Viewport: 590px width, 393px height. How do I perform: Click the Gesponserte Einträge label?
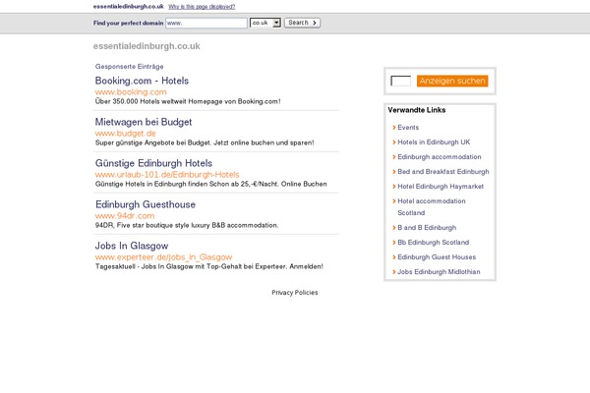click(x=129, y=67)
